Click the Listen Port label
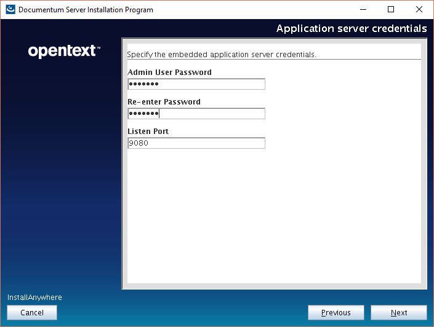The width and height of the screenshot is (434, 327). pyautogui.click(x=148, y=132)
